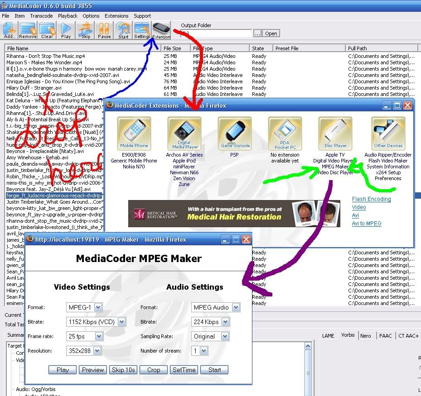
Task: Follow the Flash Encoding link
Action: (371, 199)
